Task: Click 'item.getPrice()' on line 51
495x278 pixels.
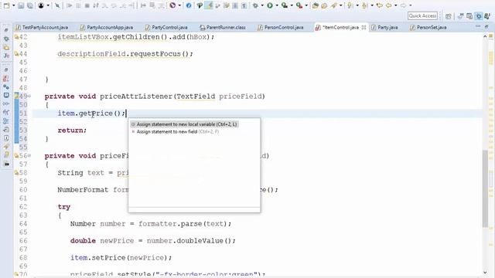Action: 90,114
